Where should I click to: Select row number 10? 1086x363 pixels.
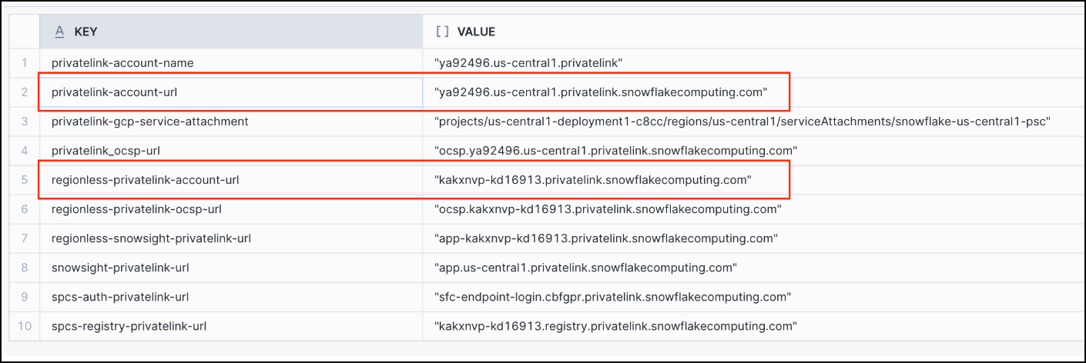point(25,326)
